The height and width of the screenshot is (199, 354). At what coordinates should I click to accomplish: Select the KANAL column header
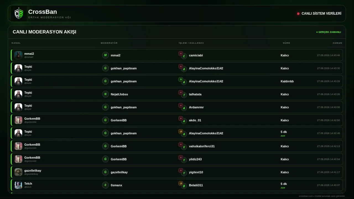pos(16,43)
